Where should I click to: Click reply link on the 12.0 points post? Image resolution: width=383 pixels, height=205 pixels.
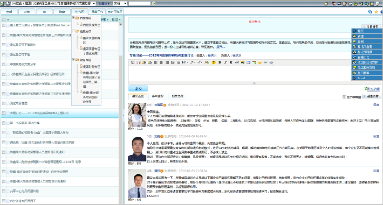(x=376, y=105)
